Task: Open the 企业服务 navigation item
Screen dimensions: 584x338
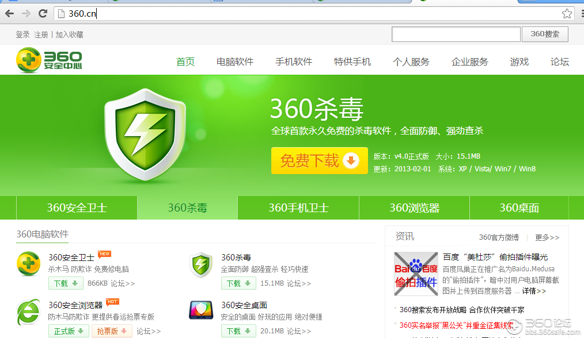Action: 469,62
